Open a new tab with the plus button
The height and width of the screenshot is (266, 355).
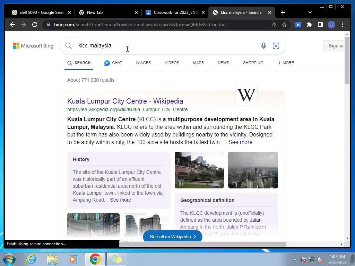(283, 12)
